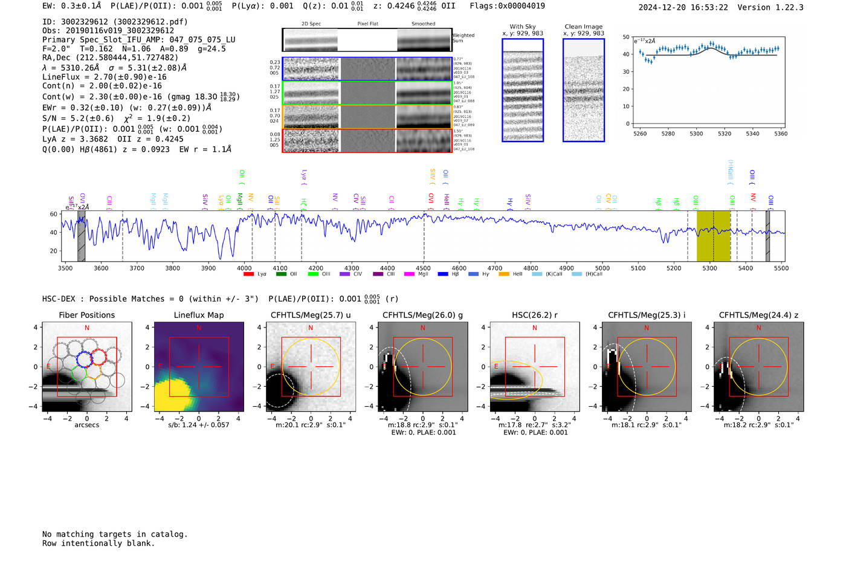Open the Lineflux Map panel
Screen dimensions: 846x576
(199, 366)
